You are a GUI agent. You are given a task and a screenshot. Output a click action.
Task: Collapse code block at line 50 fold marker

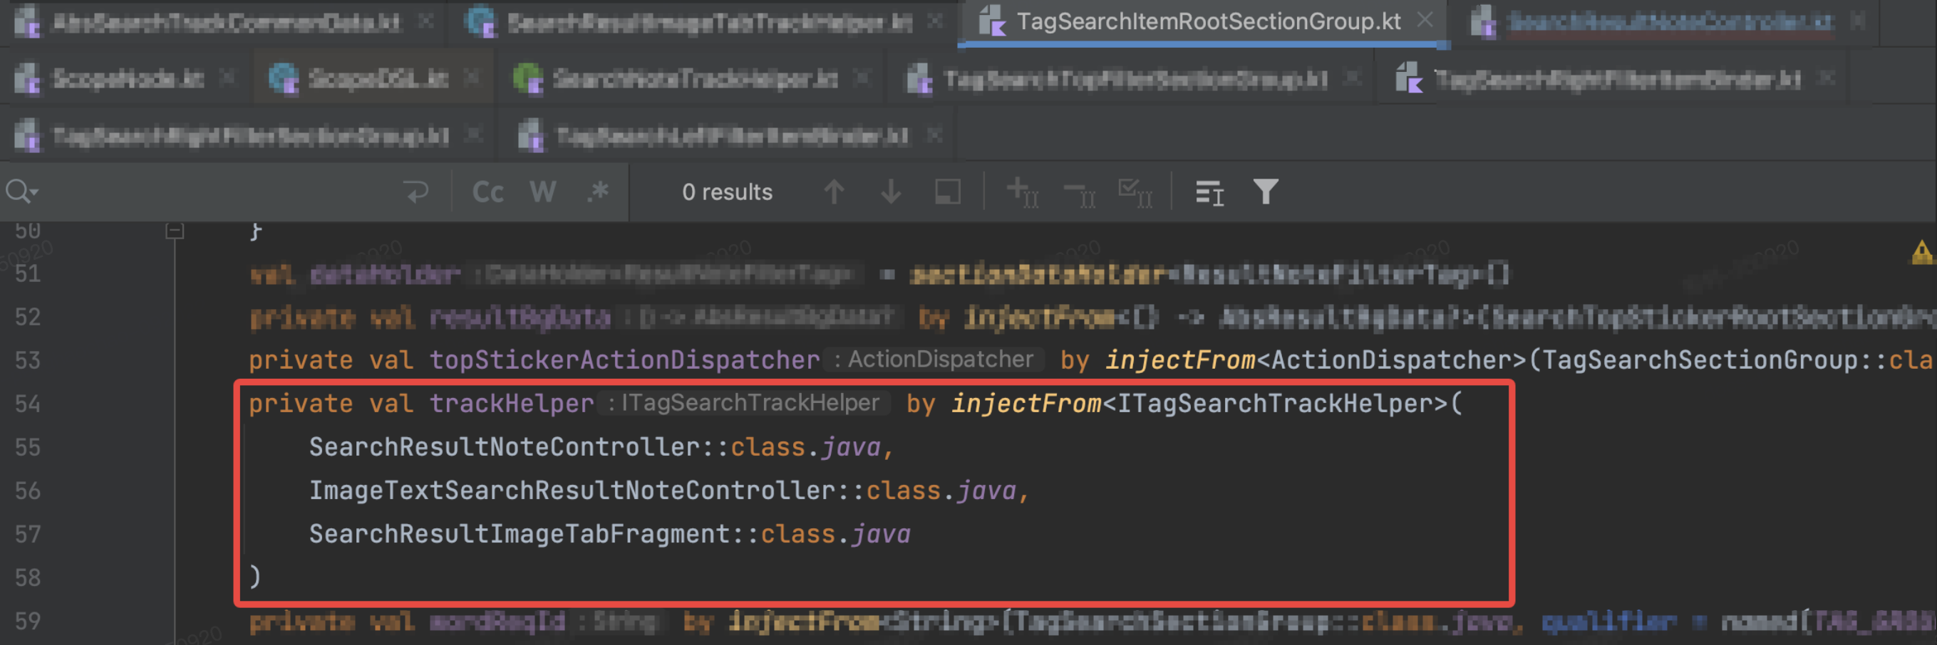pos(175,231)
